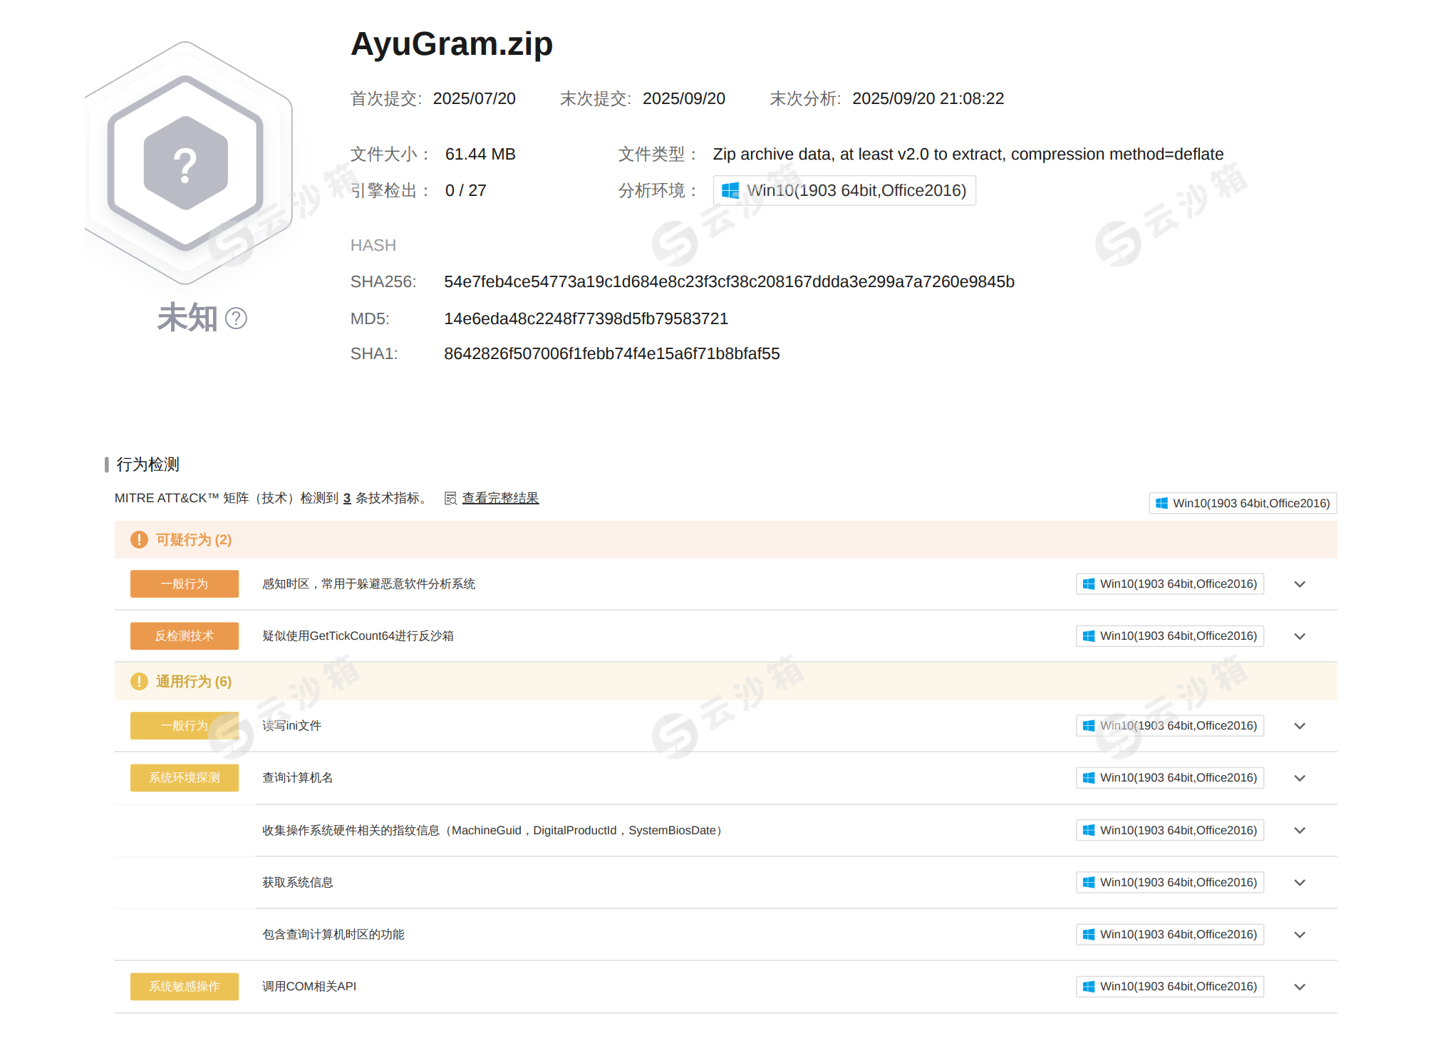Image resolution: width=1435 pixels, height=1048 pixels.
Task: Click the Win10 tag in the MachineGuid row
Action: [x=1170, y=830]
